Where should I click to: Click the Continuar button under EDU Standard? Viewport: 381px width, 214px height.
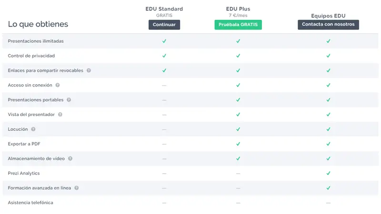(164, 25)
